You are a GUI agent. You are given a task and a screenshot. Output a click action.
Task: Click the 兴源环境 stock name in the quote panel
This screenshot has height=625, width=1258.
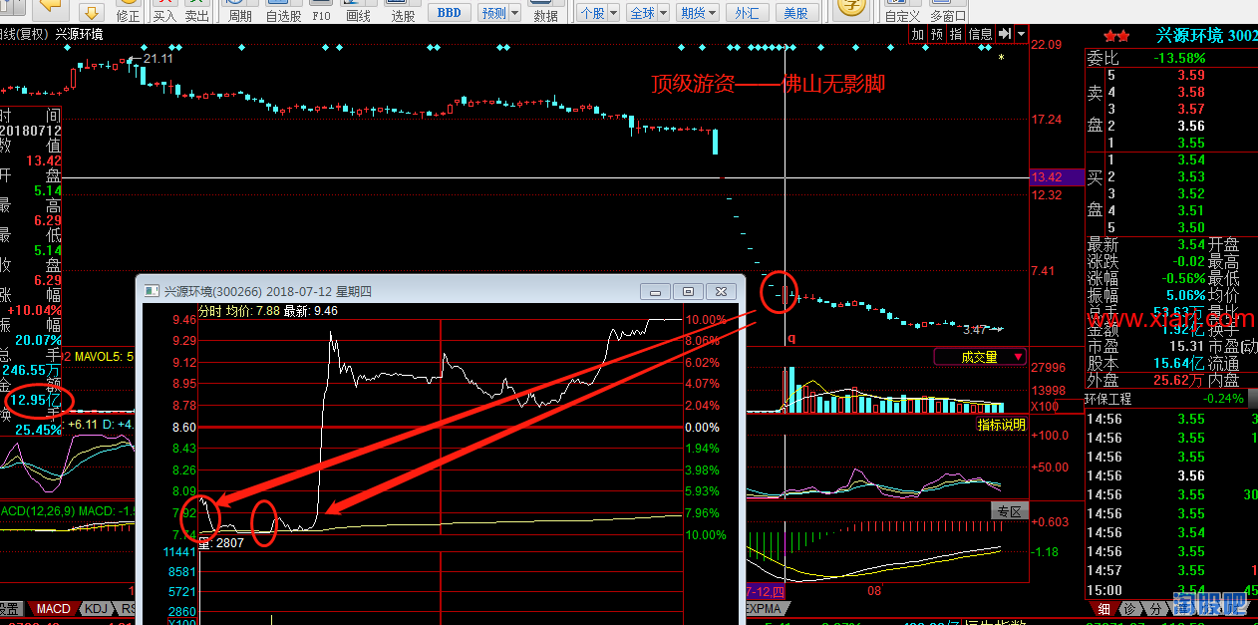(x=1189, y=36)
